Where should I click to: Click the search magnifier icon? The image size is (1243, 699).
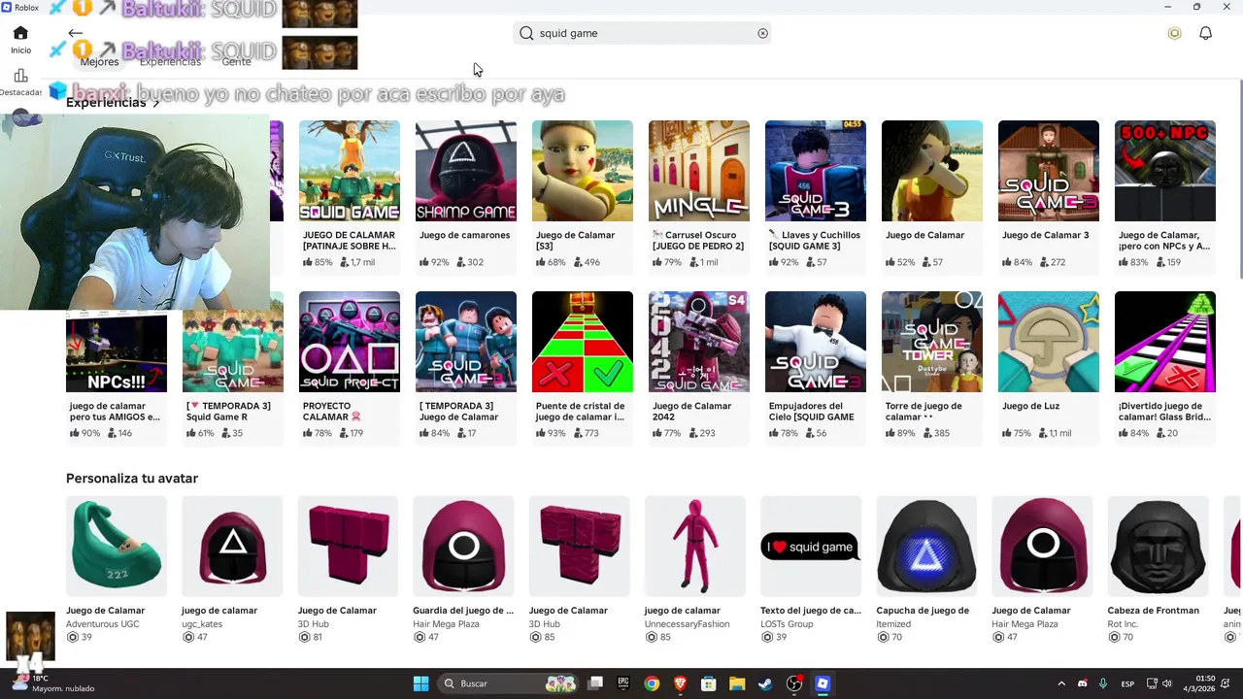coord(526,33)
